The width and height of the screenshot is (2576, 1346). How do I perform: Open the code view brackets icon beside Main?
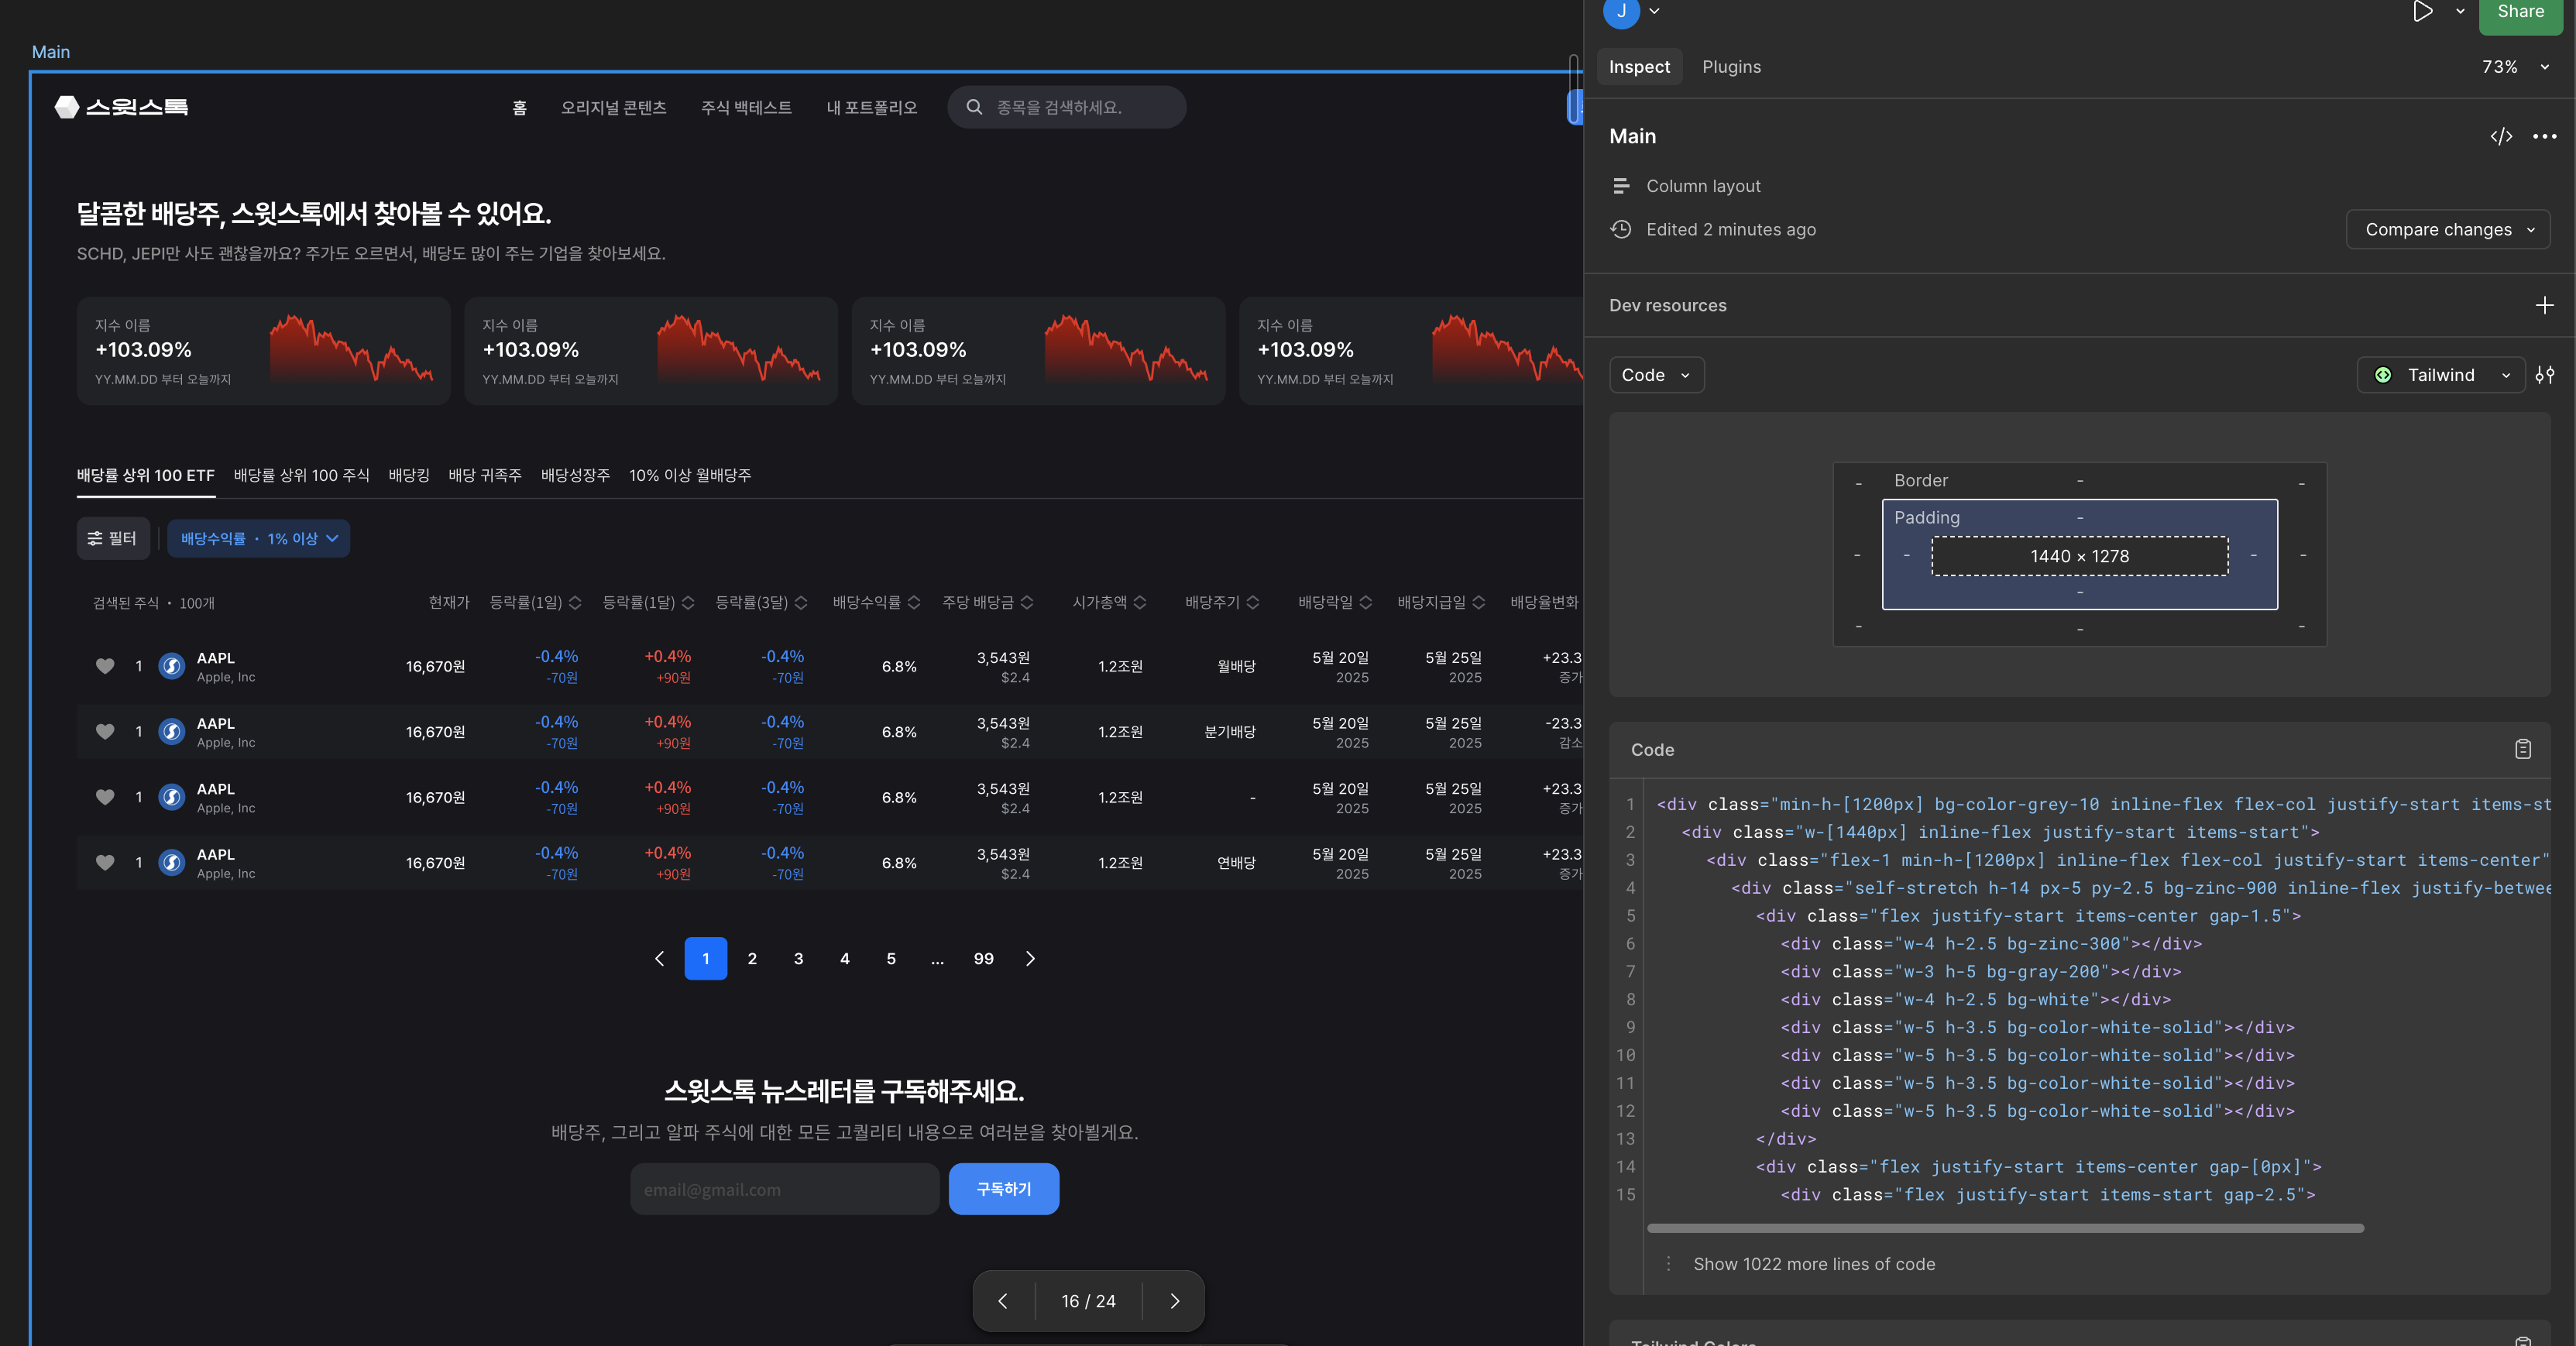click(2501, 136)
